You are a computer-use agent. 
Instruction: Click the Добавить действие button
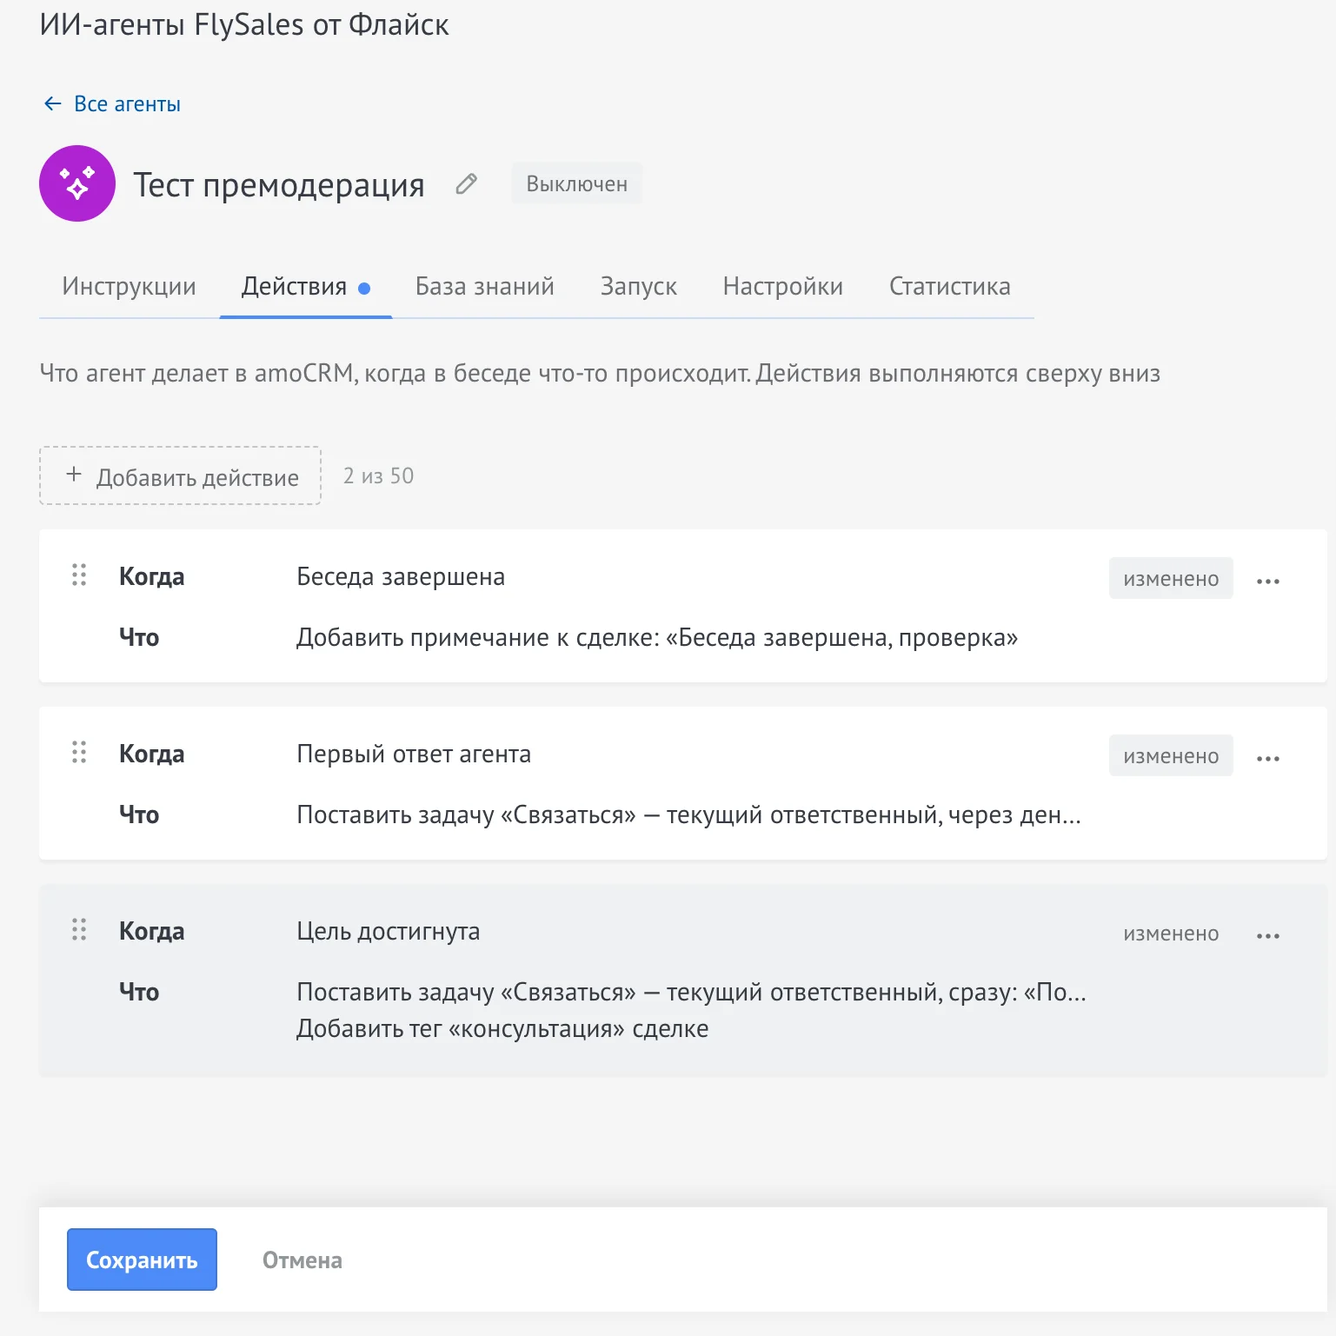coord(180,475)
